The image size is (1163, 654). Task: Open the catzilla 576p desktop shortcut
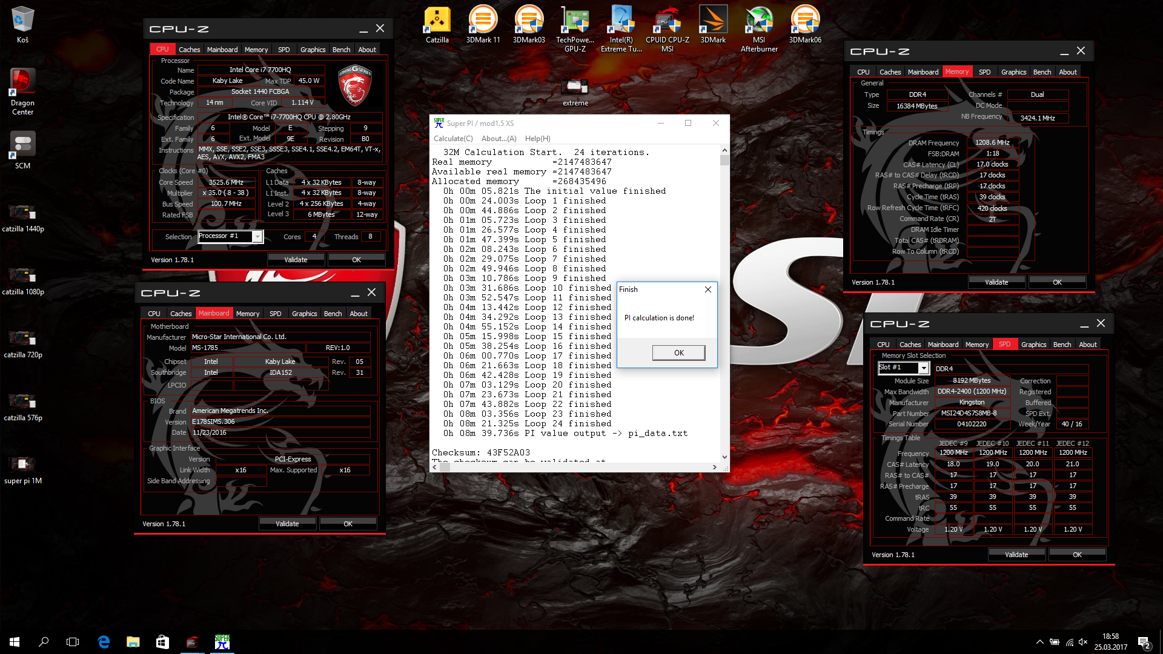point(22,408)
